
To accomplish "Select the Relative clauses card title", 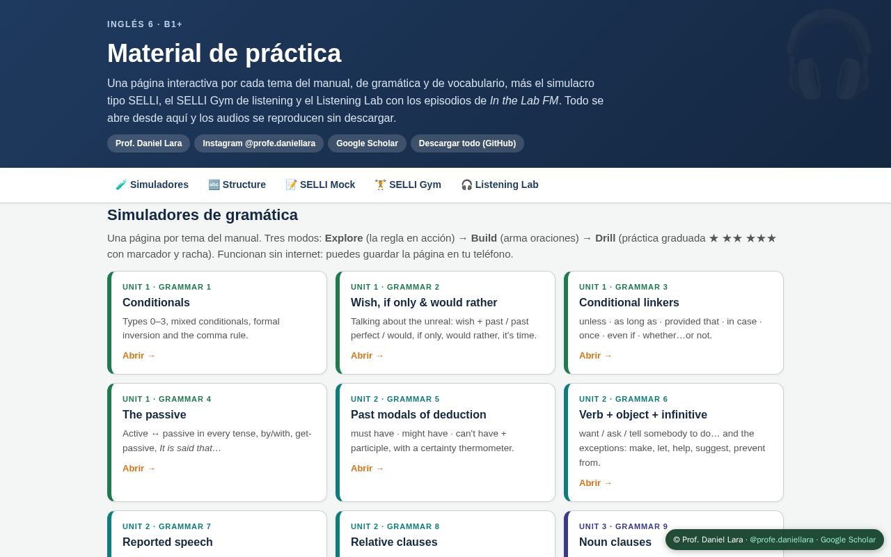I will [x=394, y=542].
